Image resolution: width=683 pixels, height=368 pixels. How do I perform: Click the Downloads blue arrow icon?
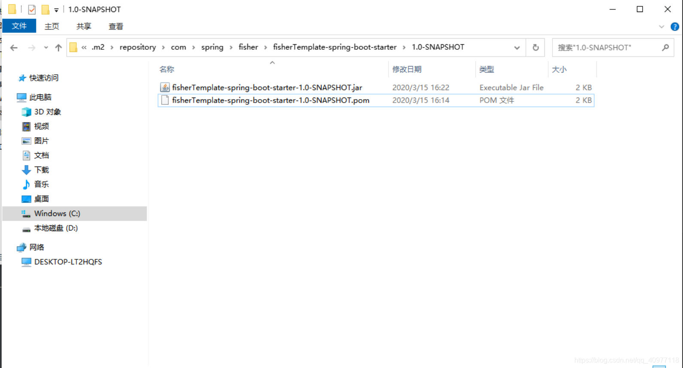(26, 170)
